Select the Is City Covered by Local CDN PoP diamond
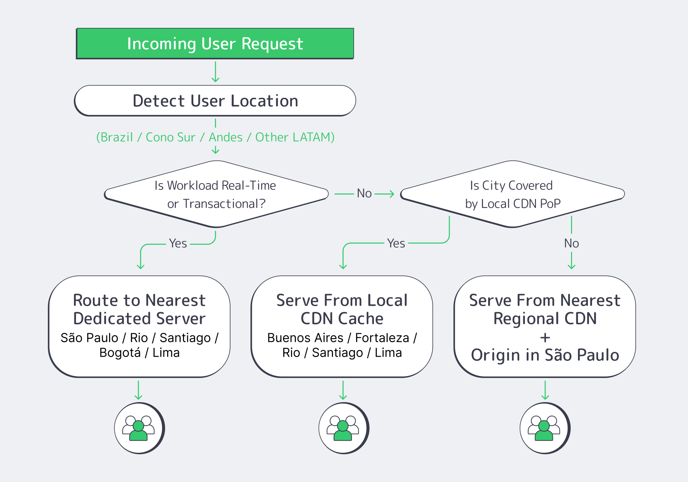The image size is (688, 482). click(512, 195)
